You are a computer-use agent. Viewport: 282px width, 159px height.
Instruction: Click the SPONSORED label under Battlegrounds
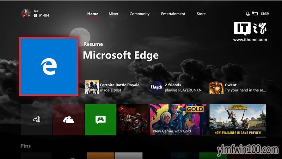[260, 137]
